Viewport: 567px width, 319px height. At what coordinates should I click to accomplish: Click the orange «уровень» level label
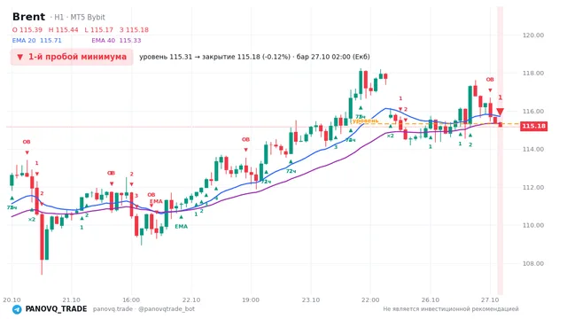point(365,121)
